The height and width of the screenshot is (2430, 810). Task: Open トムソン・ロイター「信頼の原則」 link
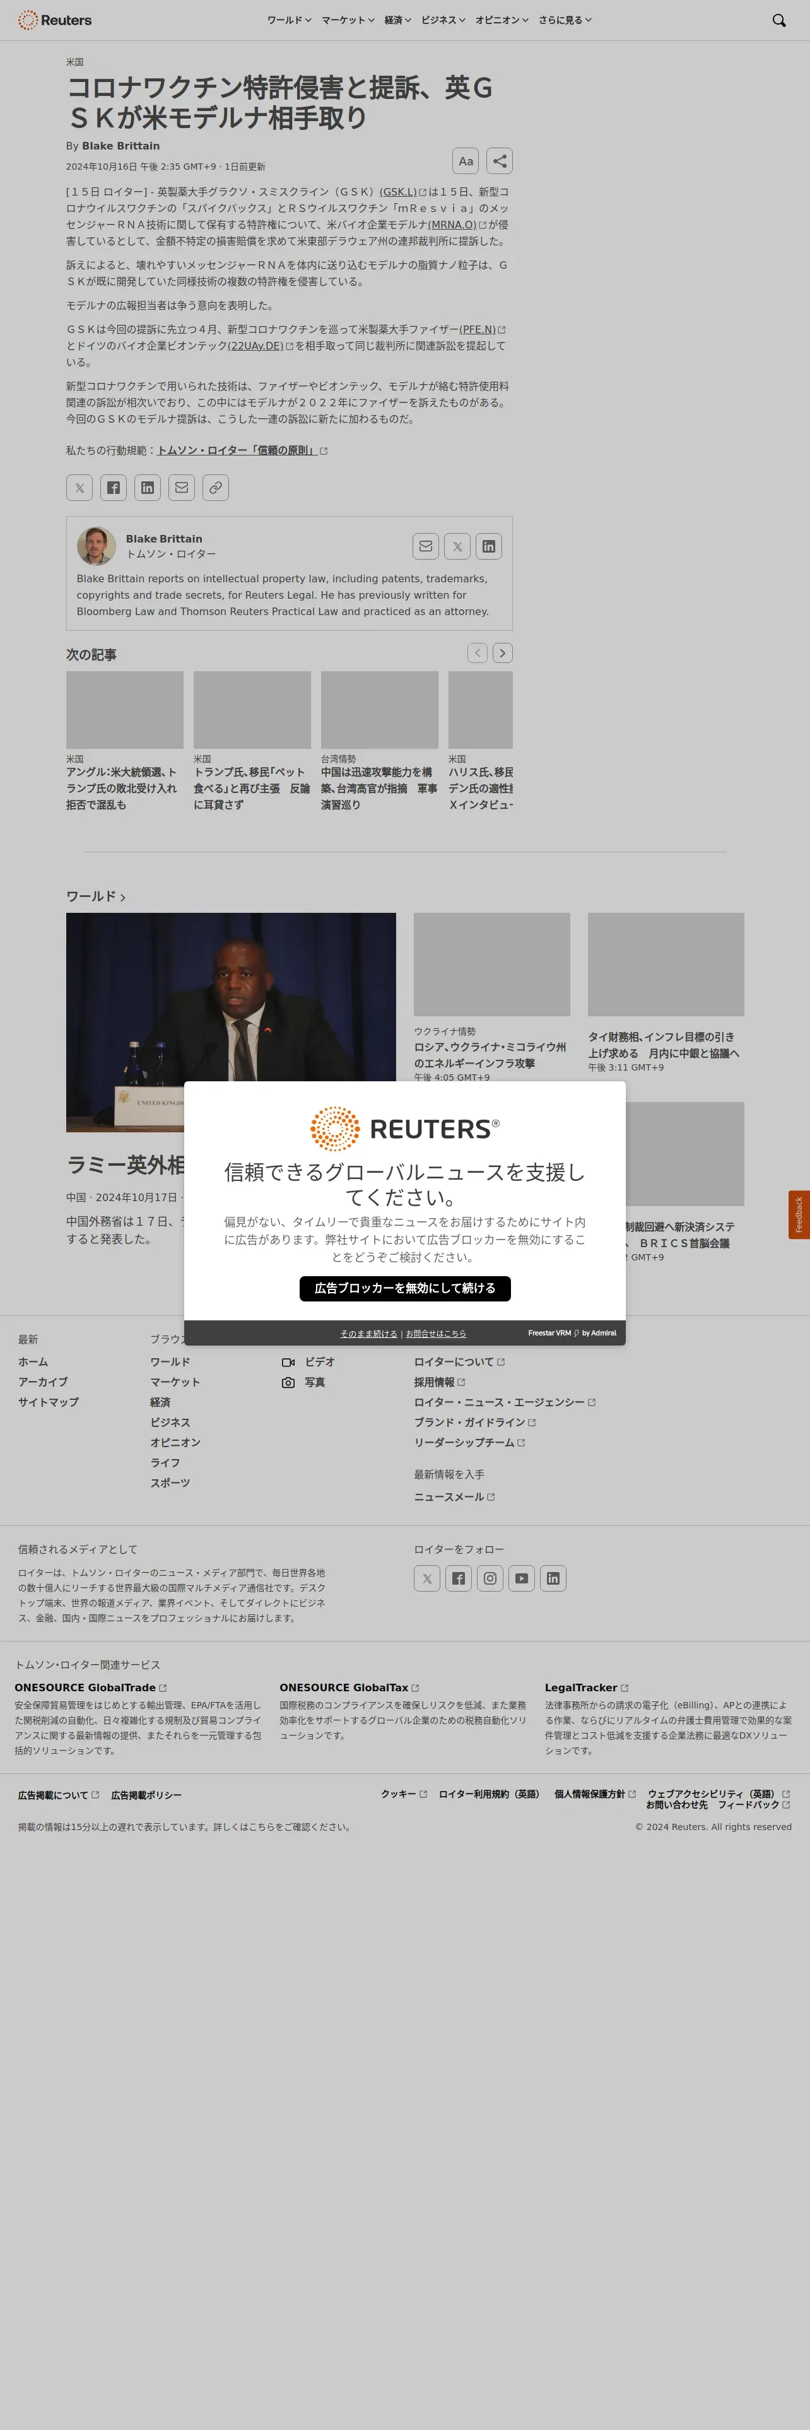[242, 451]
